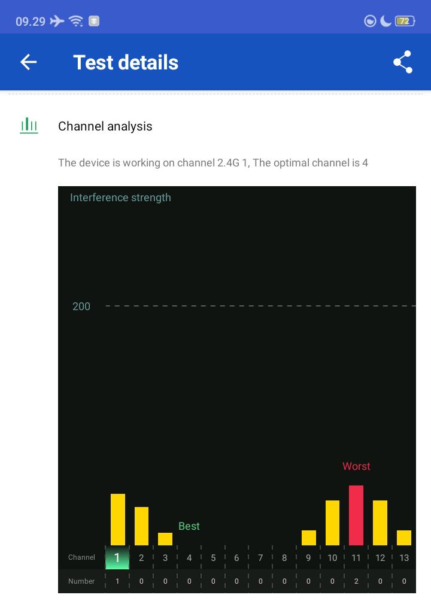Tap Interference strength chart label
Image resolution: width=431 pixels, height=610 pixels.
(x=120, y=198)
